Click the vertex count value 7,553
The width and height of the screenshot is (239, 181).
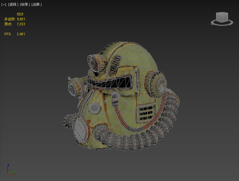pyautogui.click(x=21, y=24)
